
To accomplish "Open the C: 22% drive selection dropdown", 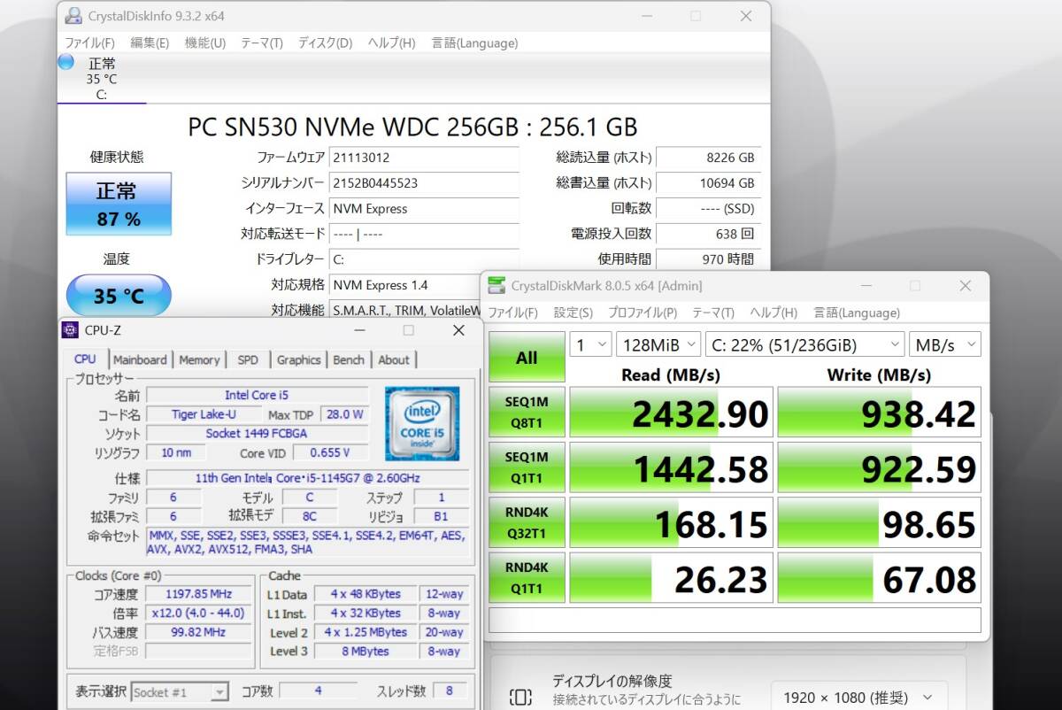I will (x=804, y=344).
